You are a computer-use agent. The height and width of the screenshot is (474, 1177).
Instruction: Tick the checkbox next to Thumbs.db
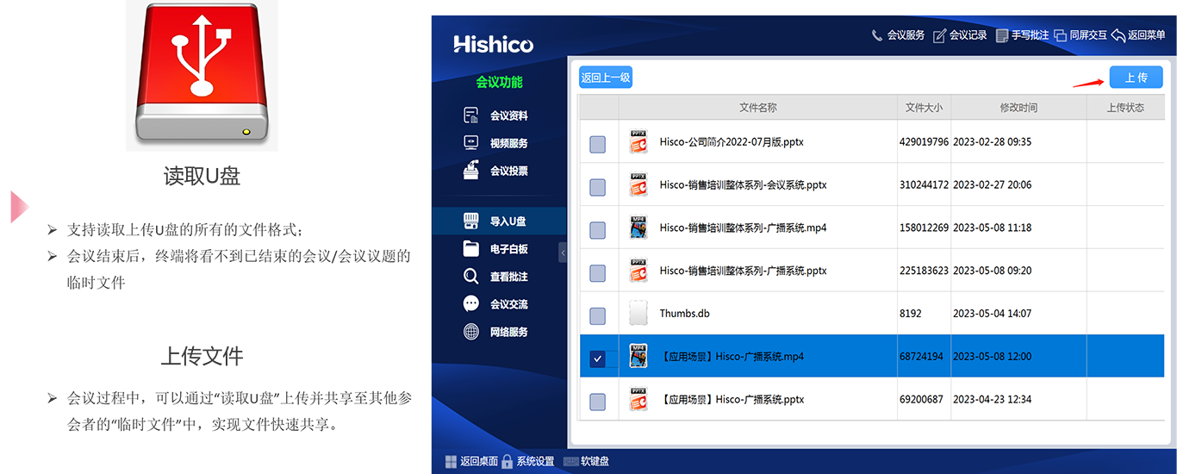coord(597,315)
